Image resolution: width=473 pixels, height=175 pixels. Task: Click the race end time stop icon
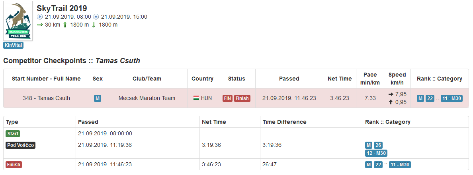[x=96, y=17]
